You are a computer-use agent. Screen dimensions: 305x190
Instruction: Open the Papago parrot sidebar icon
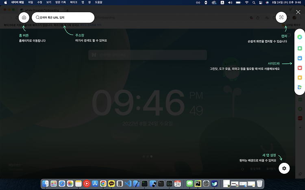(300, 87)
